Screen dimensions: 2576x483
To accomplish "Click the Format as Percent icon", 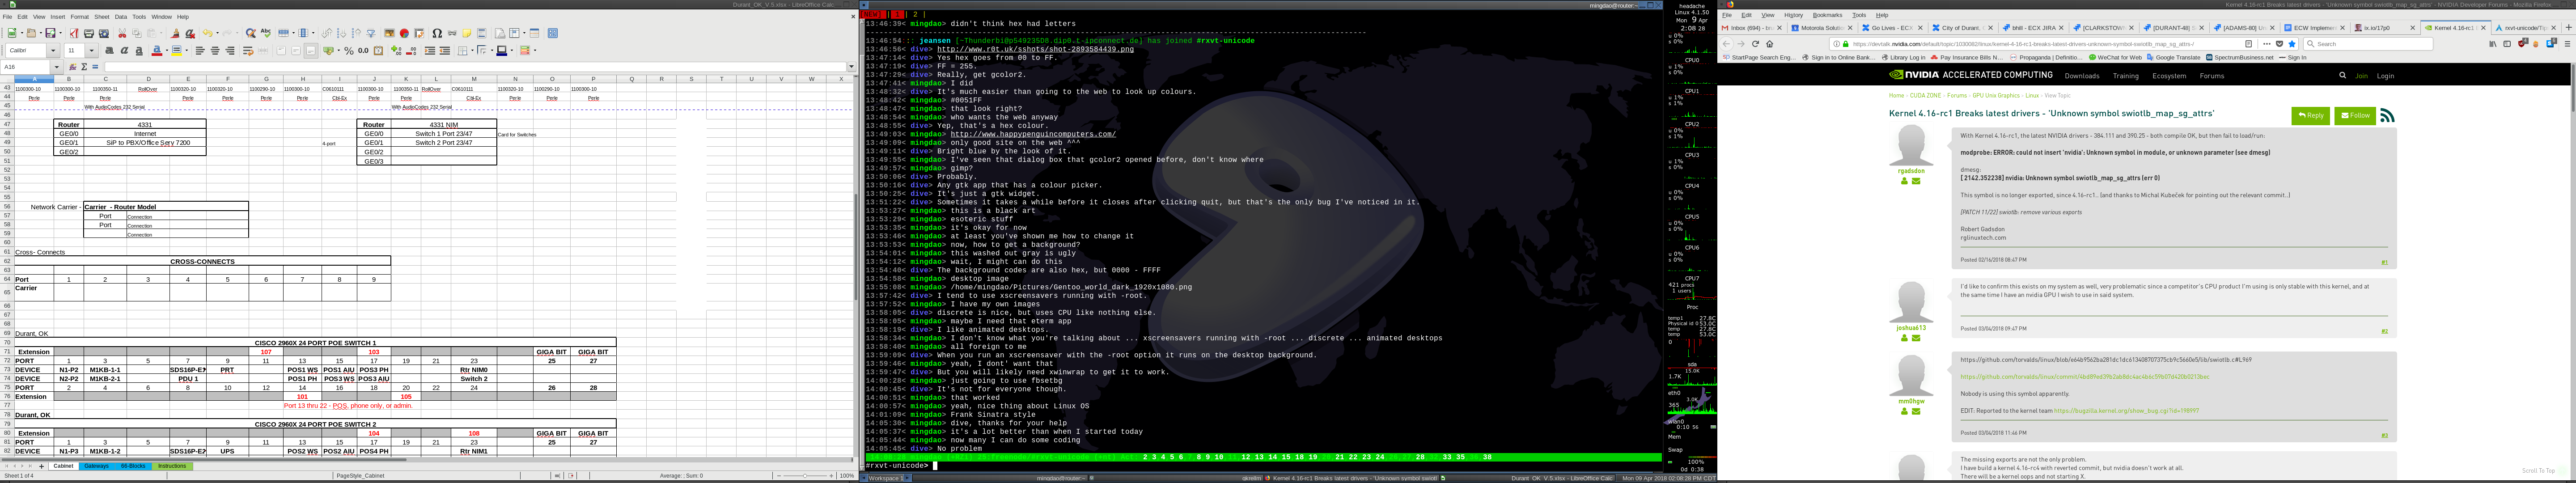I will [349, 51].
